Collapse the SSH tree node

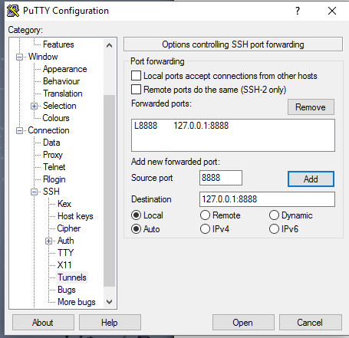tap(34, 192)
